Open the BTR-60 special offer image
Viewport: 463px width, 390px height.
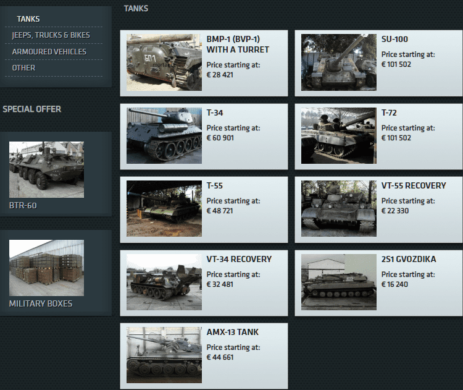46,169
